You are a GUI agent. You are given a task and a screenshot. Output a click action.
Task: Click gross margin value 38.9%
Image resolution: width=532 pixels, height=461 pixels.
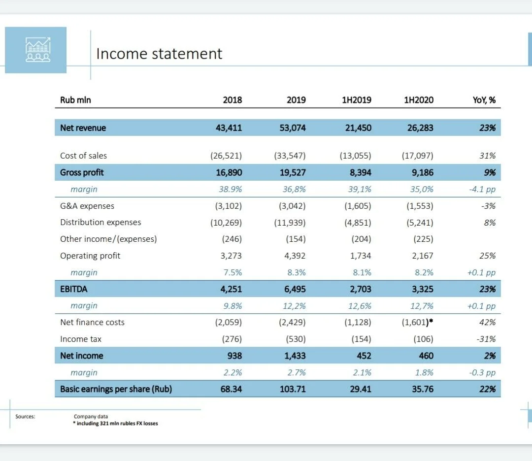[231, 189]
